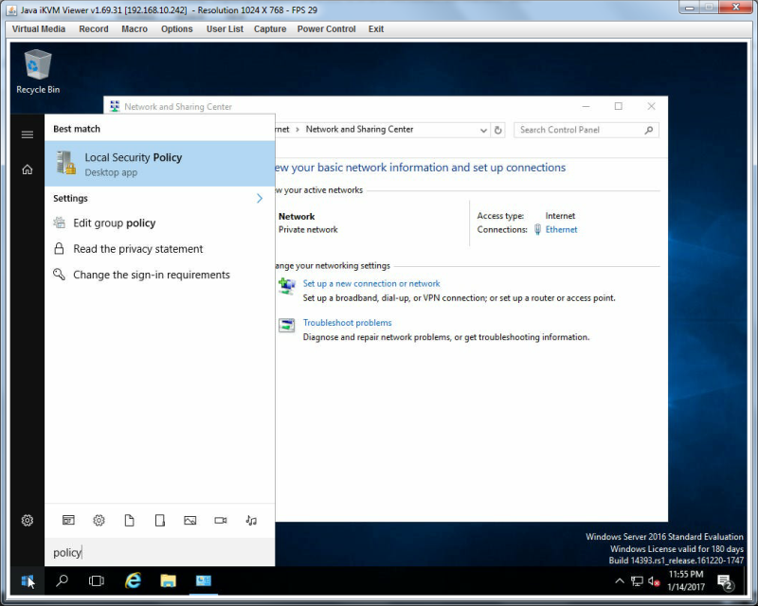Open the Power Control menu
This screenshot has width=758, height=606.
[x=326, y=29]
